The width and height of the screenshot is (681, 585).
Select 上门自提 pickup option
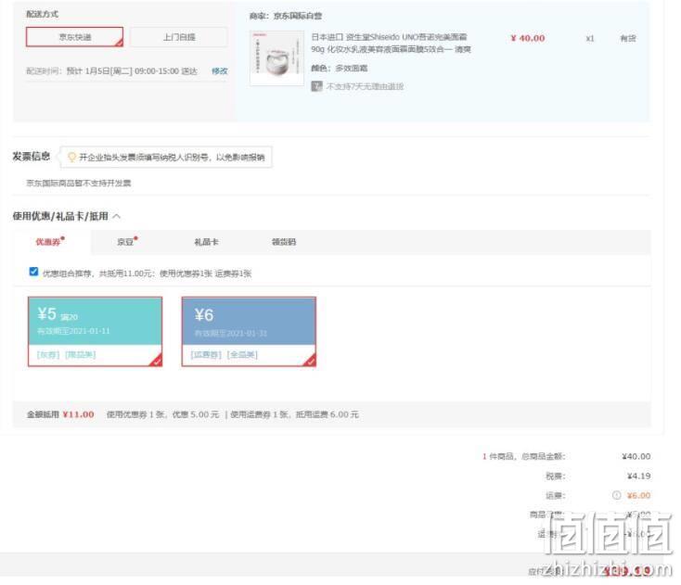pos(179,37)
